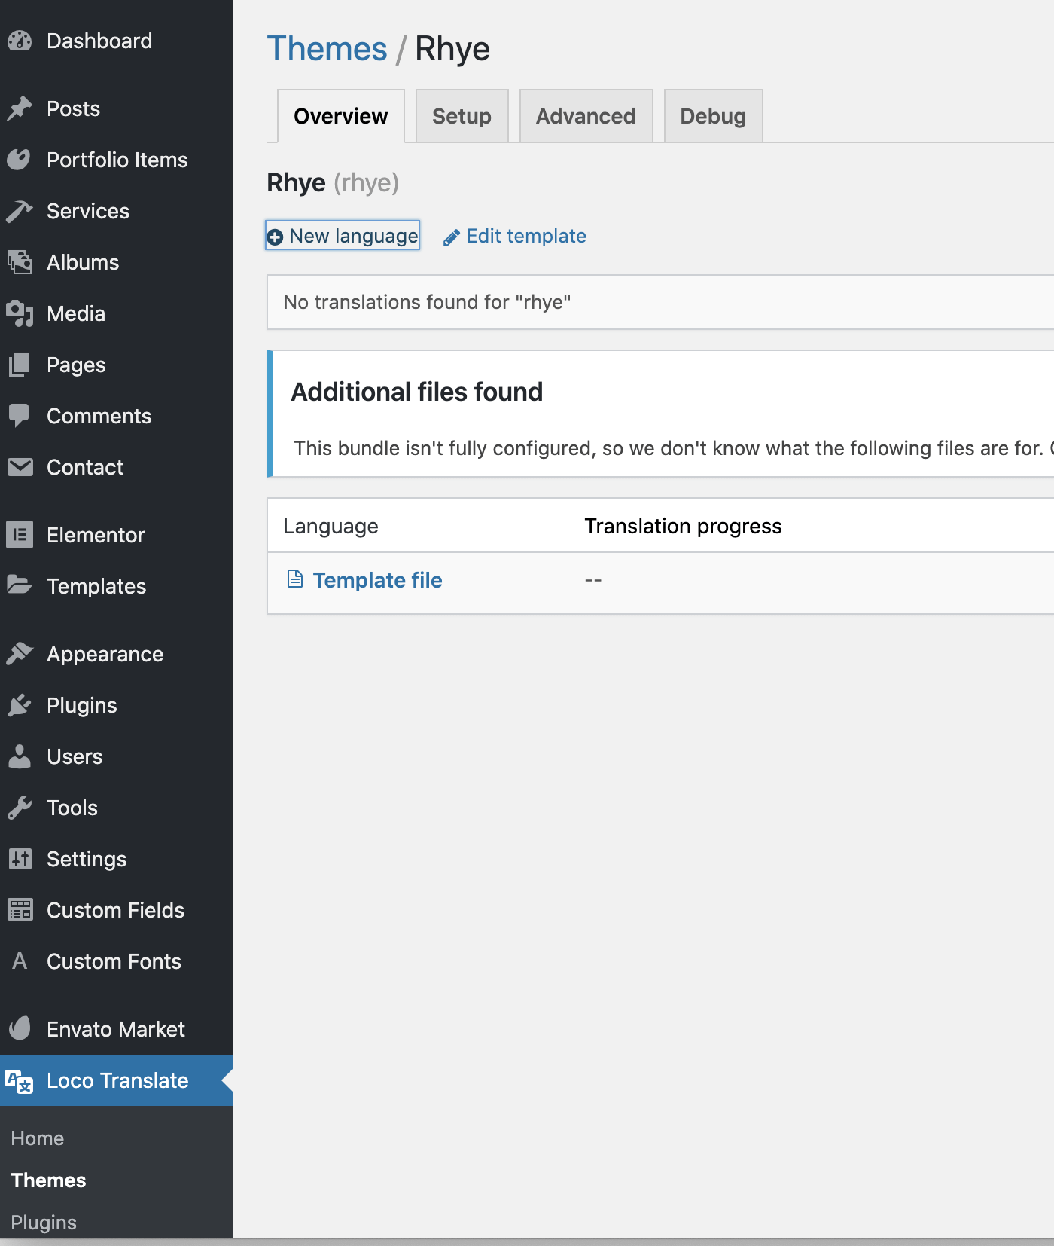Click the Tools wrench icon
Viewport: 1054px width, 1246px height.
pyautogui.click(x=20, y=808)
